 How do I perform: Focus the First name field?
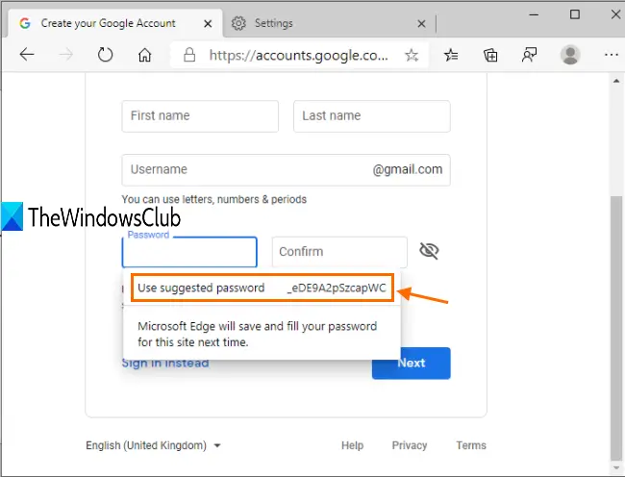(x=200, y=116)
